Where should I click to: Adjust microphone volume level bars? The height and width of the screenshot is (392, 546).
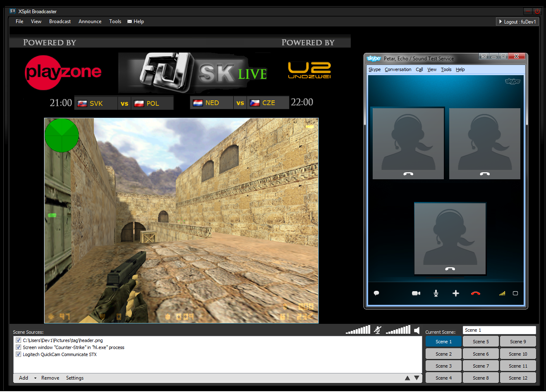coord(358,330)
